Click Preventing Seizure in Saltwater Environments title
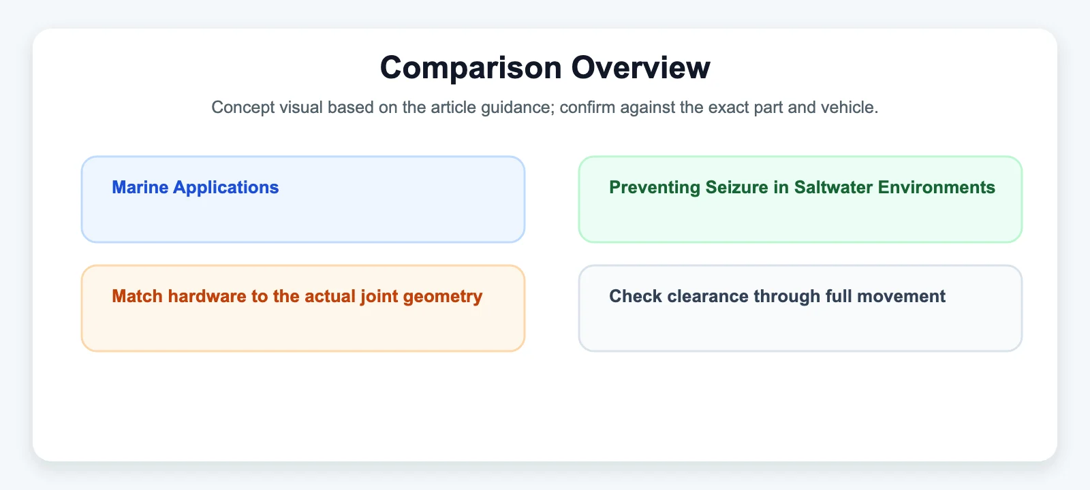This screenshot has width=1090, height=490. 802,187
